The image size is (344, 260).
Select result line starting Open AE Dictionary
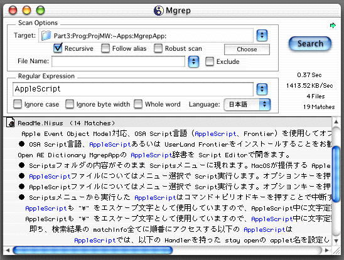tap(168, 155)
